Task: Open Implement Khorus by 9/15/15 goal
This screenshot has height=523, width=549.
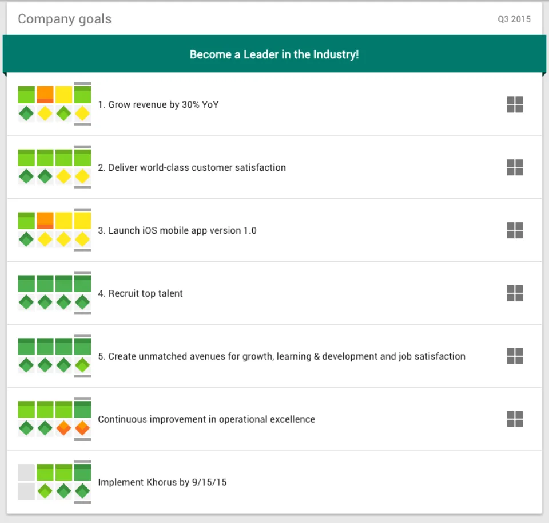Action: point(162,482)
